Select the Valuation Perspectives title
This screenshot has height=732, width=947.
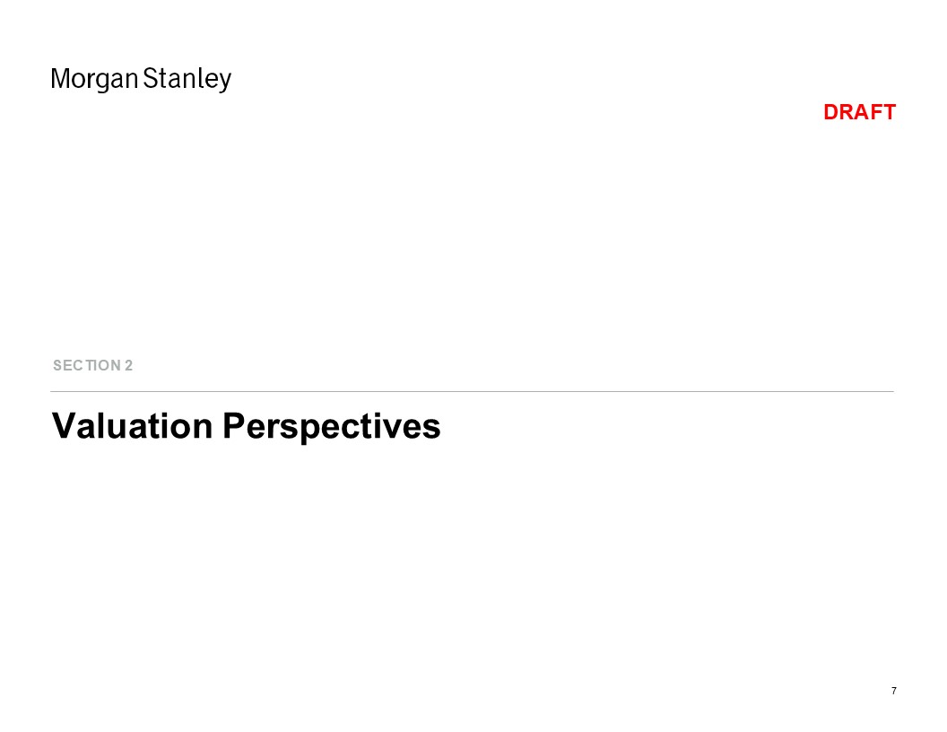coord(247,426)
